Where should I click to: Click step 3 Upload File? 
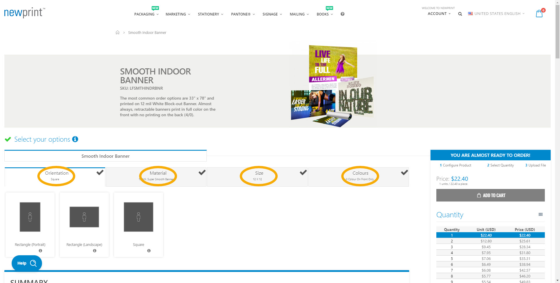(535, 165)
